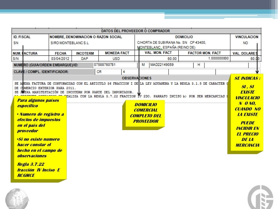The height and width of the screenshot is (209, 278).
Task: Click the gray G logo at bottom right
Action: [260, 197]
